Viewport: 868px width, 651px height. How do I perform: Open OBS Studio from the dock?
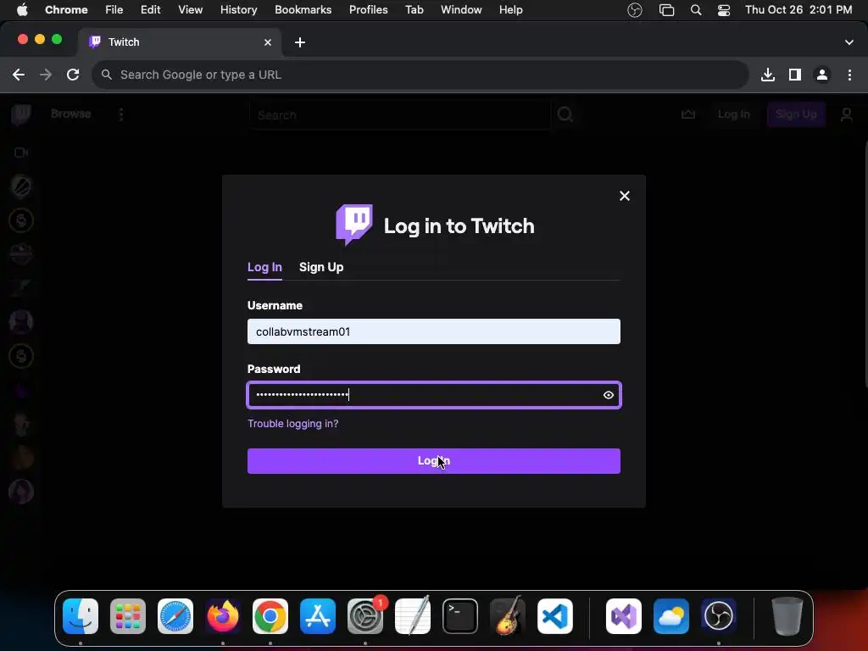pyautogui.click(x=719, y=616)
